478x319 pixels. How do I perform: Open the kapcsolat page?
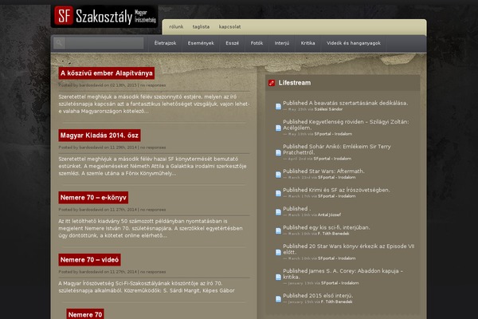230,27
